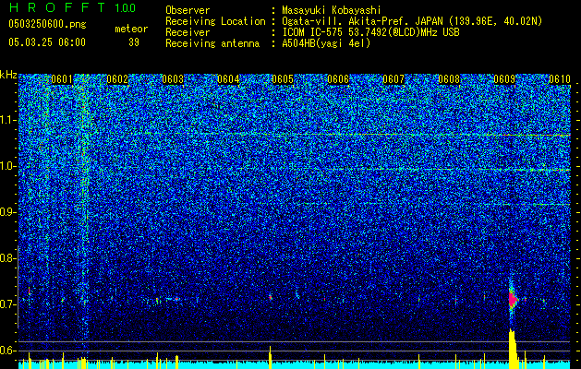Click the kHz axis unit label
This screenshot has width=581, height=369.
click(x=8, y=75)
